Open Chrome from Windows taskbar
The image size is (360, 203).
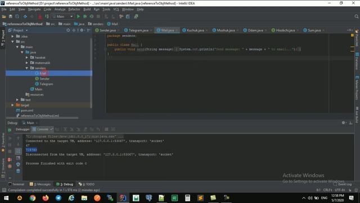coord(33,198)
